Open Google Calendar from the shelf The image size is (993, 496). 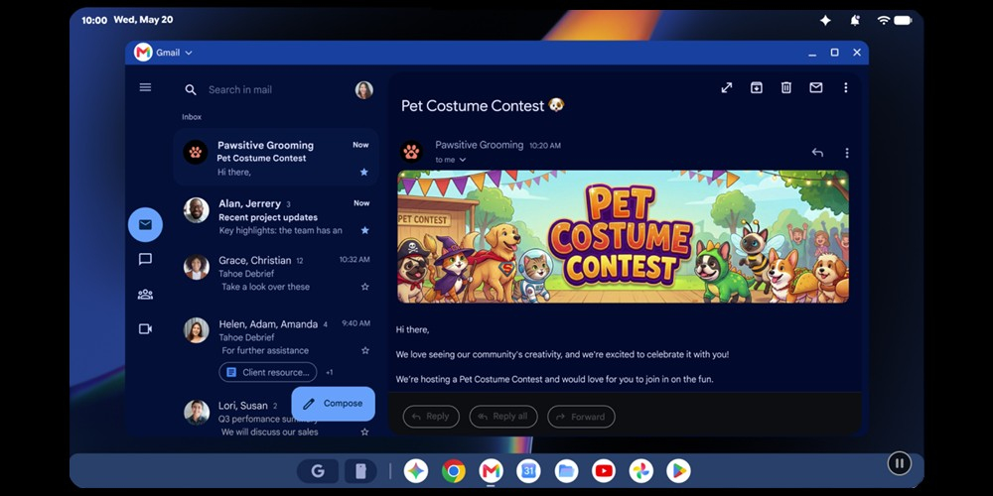tap(528, 470)
